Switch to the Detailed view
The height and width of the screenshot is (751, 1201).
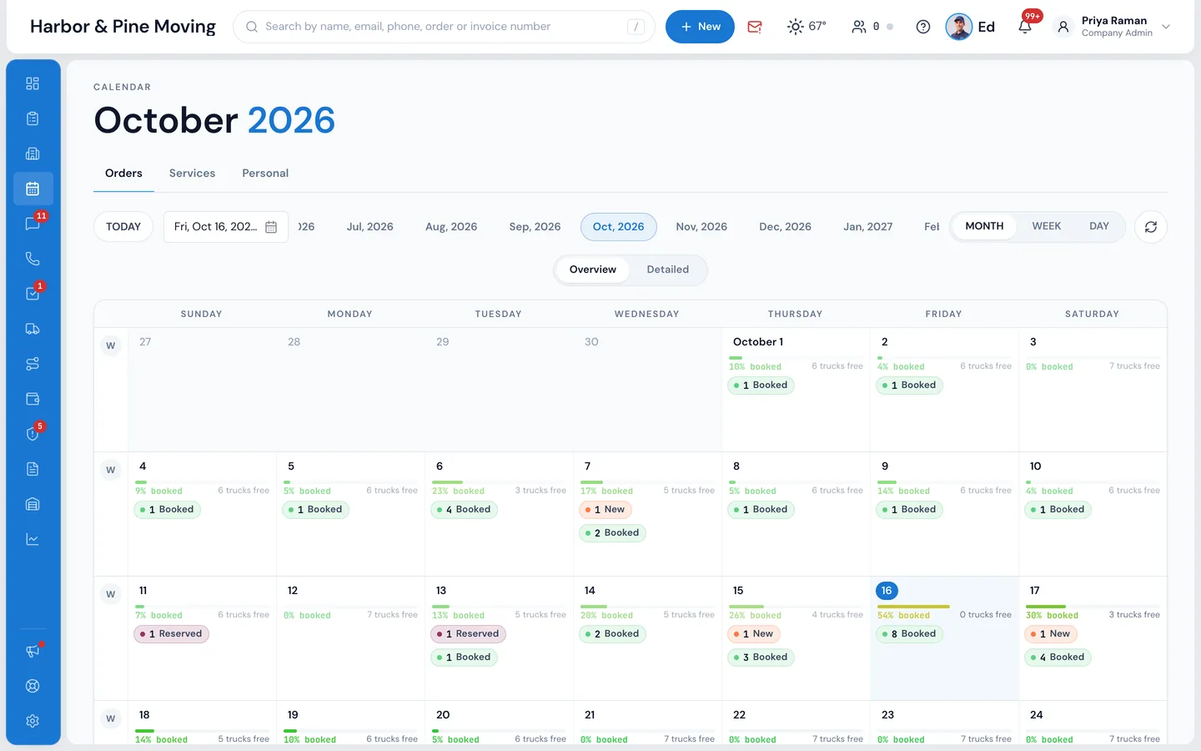[668, 270]
